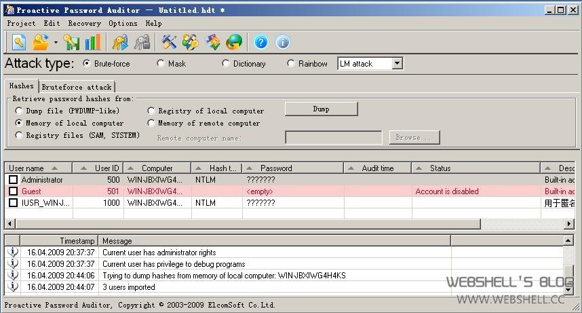This screenshot has width=582, height=313.
Task: Save project with key and floppy icon
Action: pos(71,42)
